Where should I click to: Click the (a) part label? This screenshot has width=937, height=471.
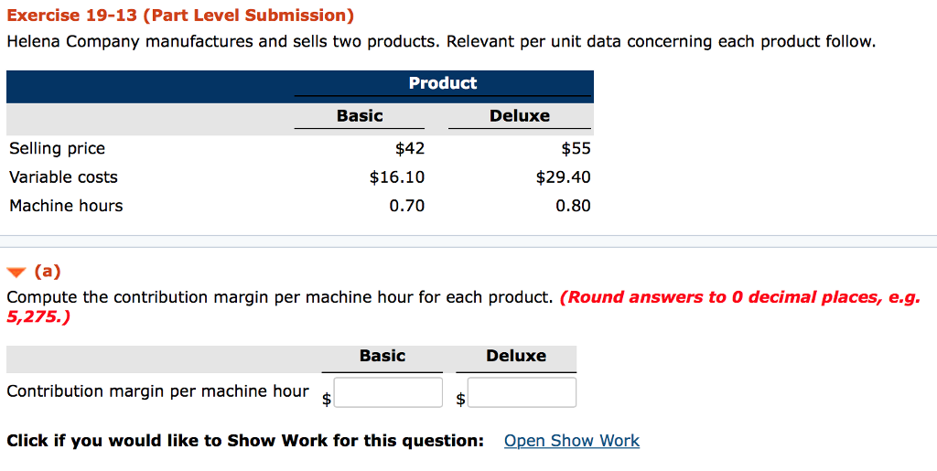point(48,272)
